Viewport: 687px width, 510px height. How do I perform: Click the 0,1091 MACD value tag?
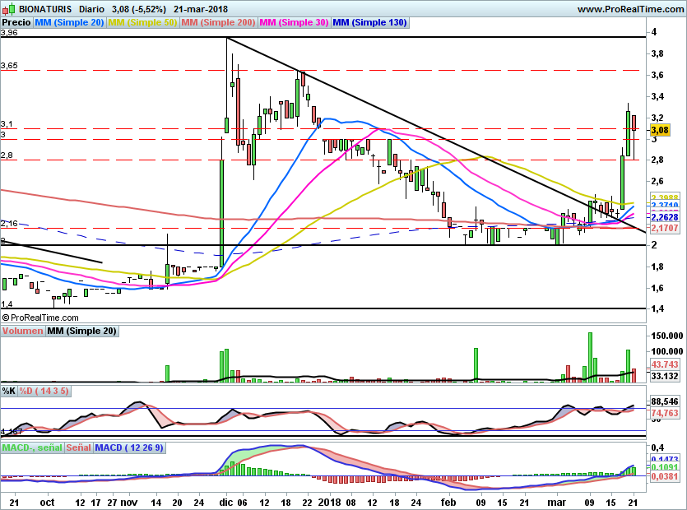click(665, 467)
